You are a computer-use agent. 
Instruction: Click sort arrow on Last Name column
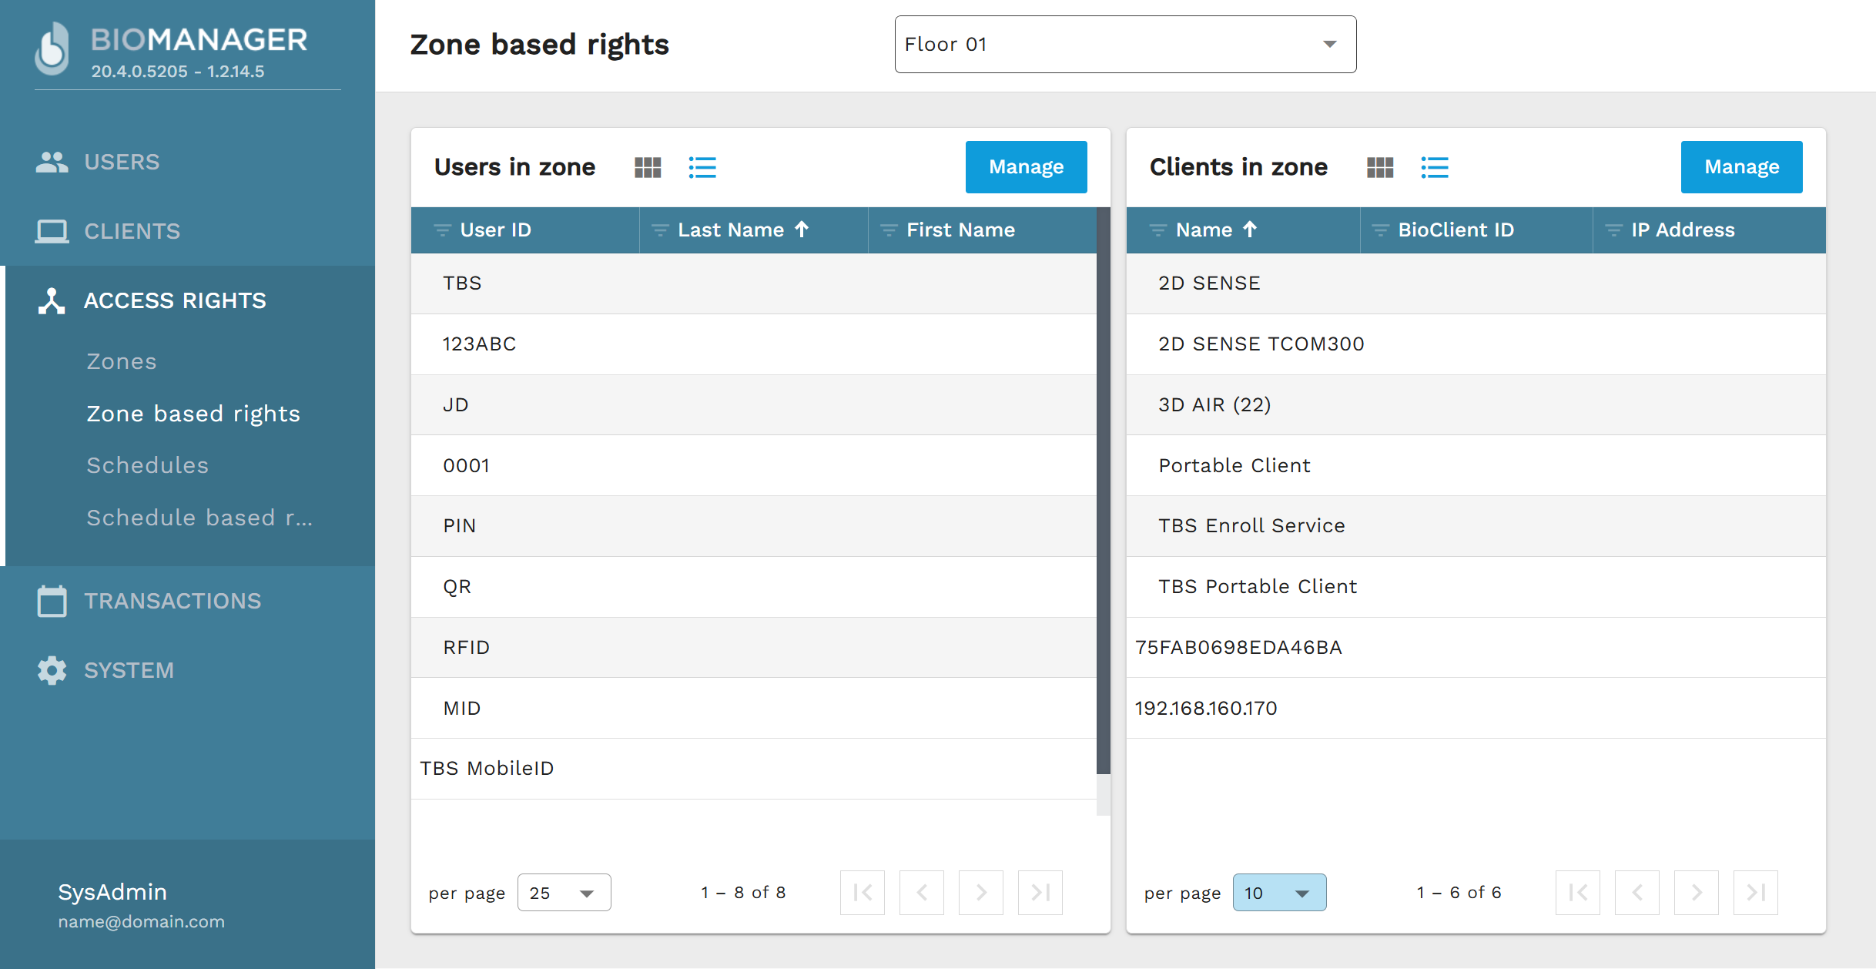[x=802, y=230]
